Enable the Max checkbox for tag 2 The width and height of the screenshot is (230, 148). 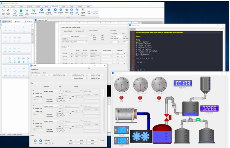point(70,112)
